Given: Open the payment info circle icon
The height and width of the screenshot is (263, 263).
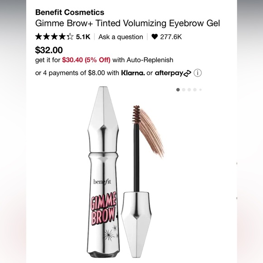Looking at the screenshot, I should [x=198, y=73].
